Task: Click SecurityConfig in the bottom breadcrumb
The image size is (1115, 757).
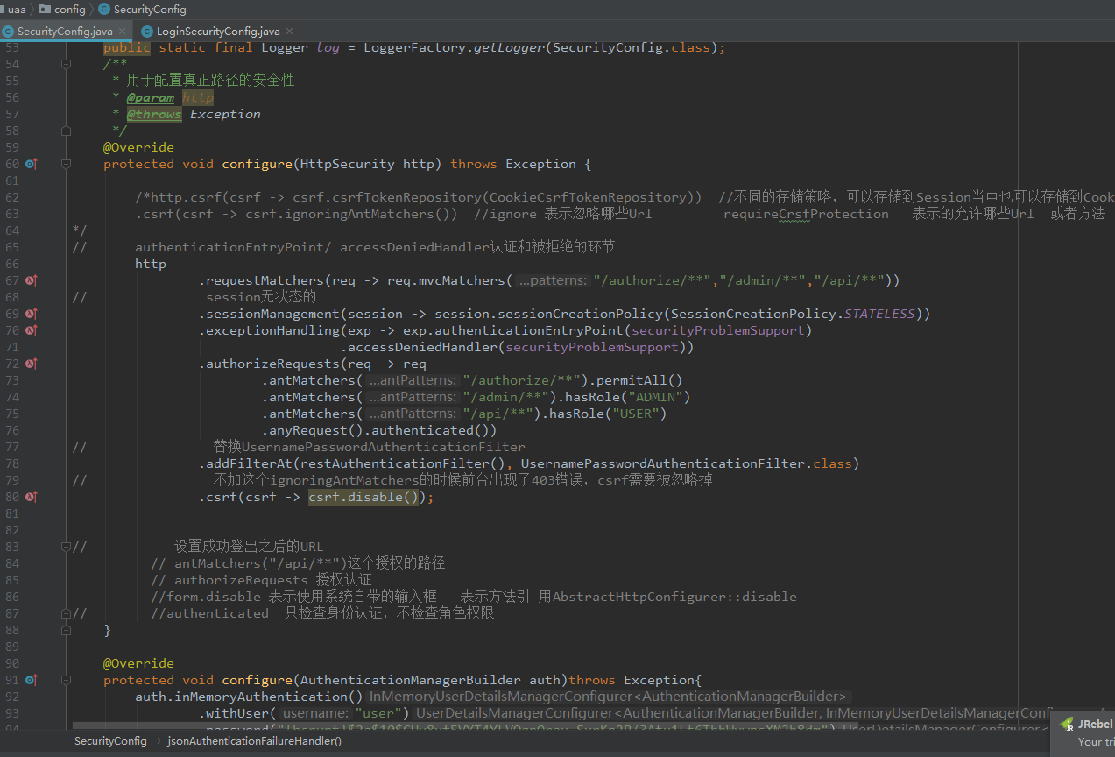Action: coord(110,741)
